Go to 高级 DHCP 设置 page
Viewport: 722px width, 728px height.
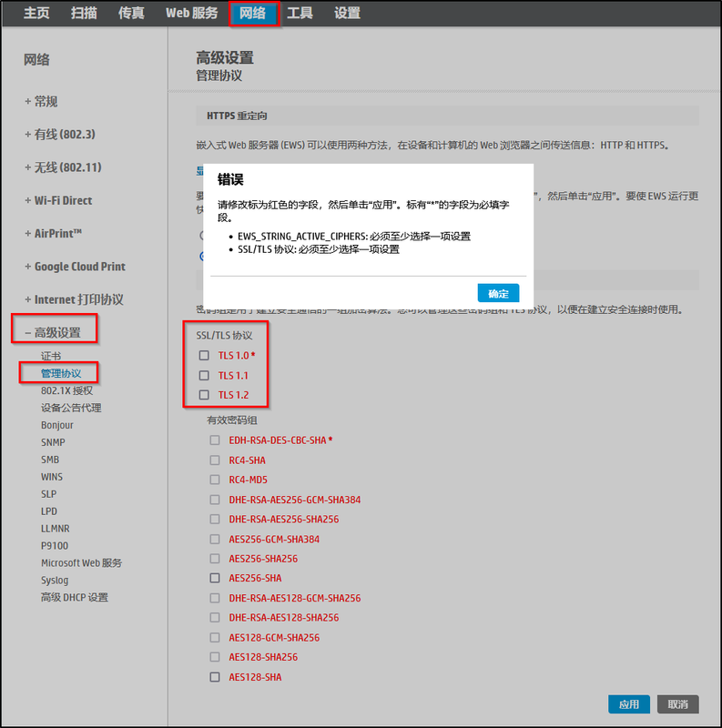(x=74, y=597)
